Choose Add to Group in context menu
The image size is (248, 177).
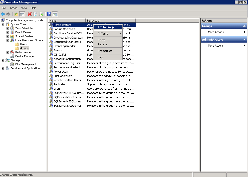click(x=107, y=27)
